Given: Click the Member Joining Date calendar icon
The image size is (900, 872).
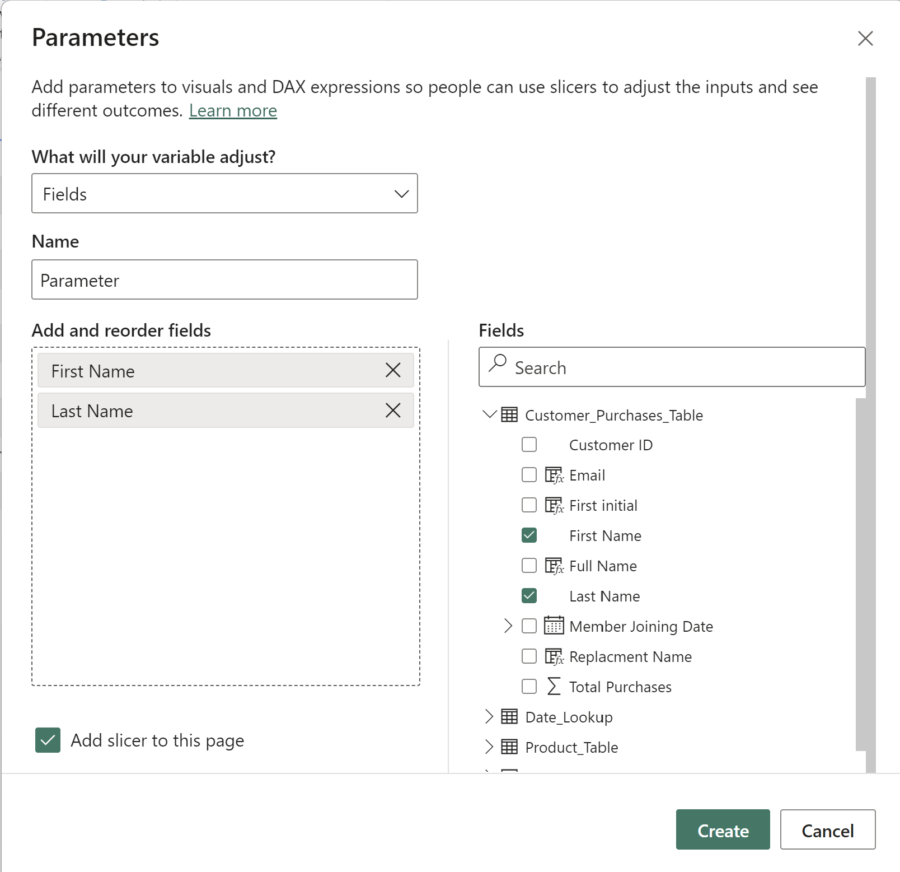Looking at the screenshot, I should pyautogui.click(x=554, y=626).
